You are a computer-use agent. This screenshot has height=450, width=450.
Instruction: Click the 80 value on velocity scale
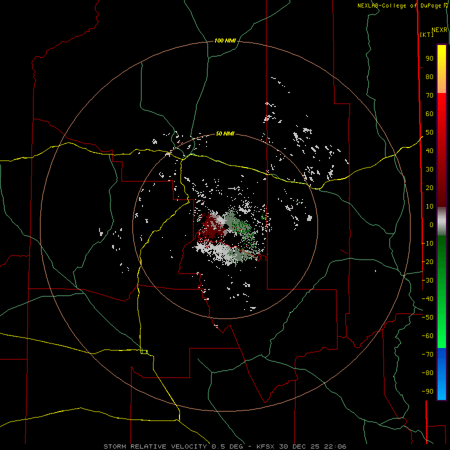pos(429,77)
